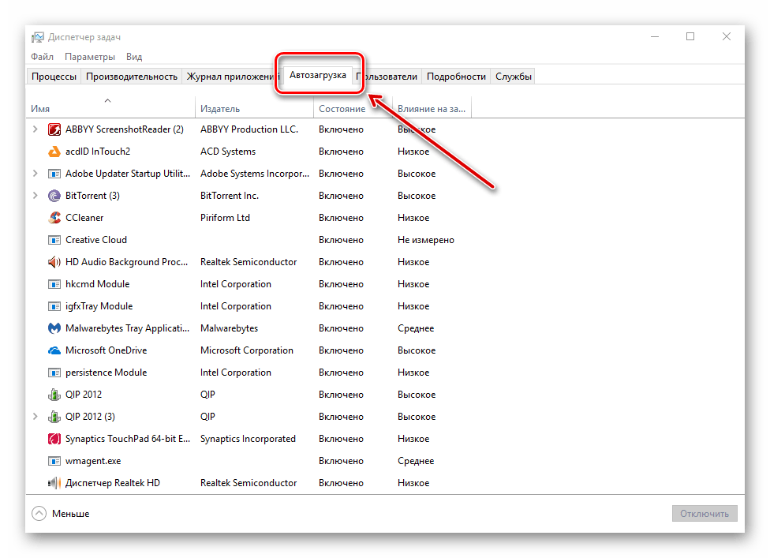Sort by the Издатель column header

[254, 109]
